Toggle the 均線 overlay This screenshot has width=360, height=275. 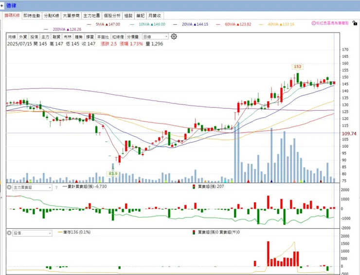pos(12,37)
